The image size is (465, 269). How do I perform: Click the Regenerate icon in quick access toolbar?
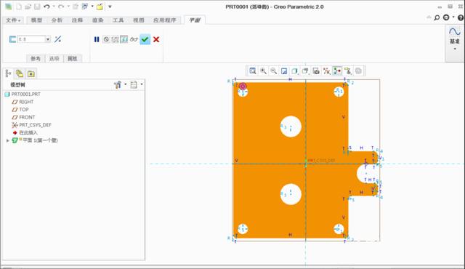(76, 7)
